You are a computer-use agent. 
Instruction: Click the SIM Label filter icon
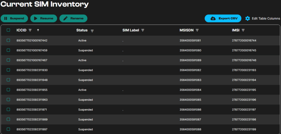point(143,30)
